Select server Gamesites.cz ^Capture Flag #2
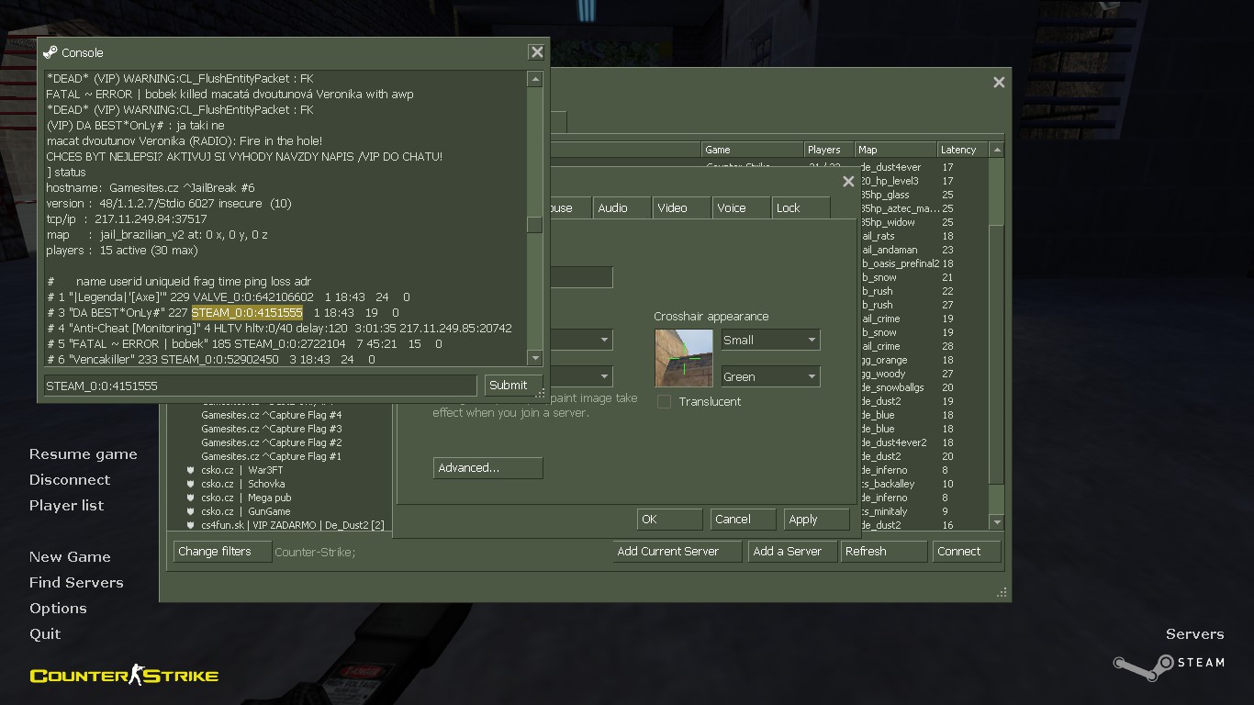This screenshot has height=705, width=1254. point(272,442)
